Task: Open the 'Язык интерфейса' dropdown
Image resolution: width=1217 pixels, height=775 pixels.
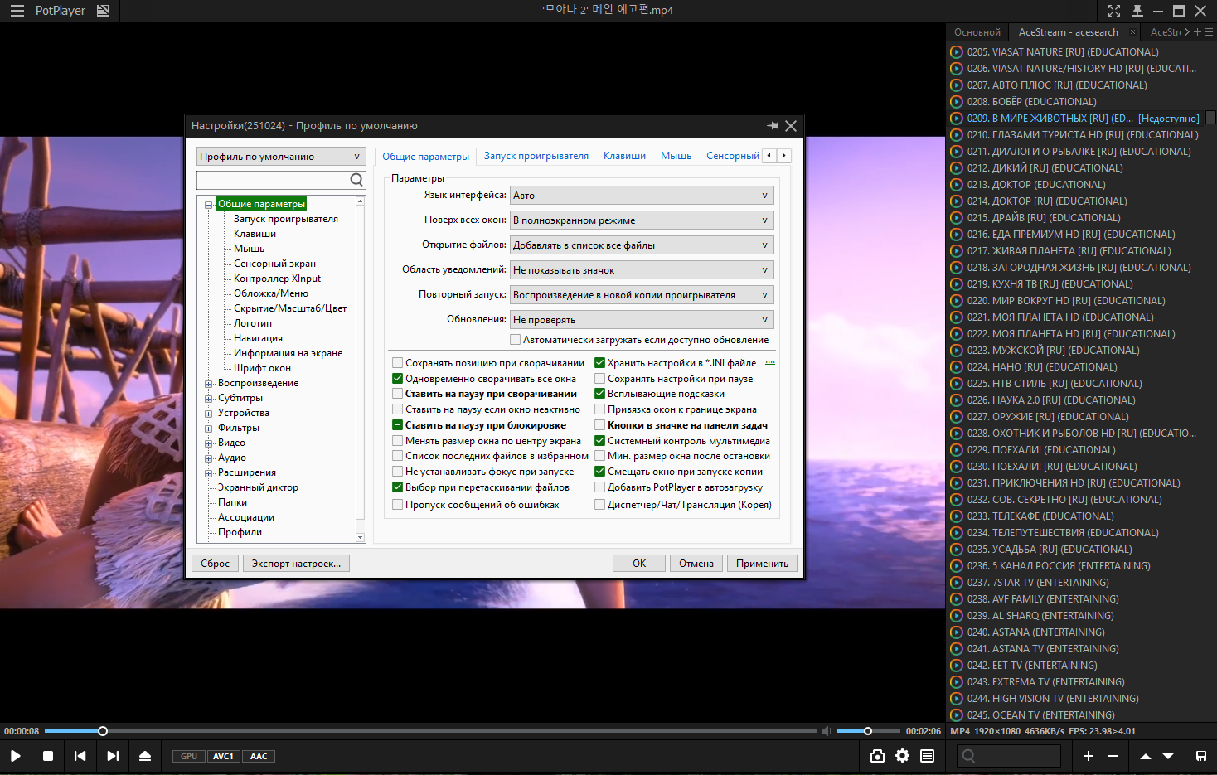Action: [641, 196]
